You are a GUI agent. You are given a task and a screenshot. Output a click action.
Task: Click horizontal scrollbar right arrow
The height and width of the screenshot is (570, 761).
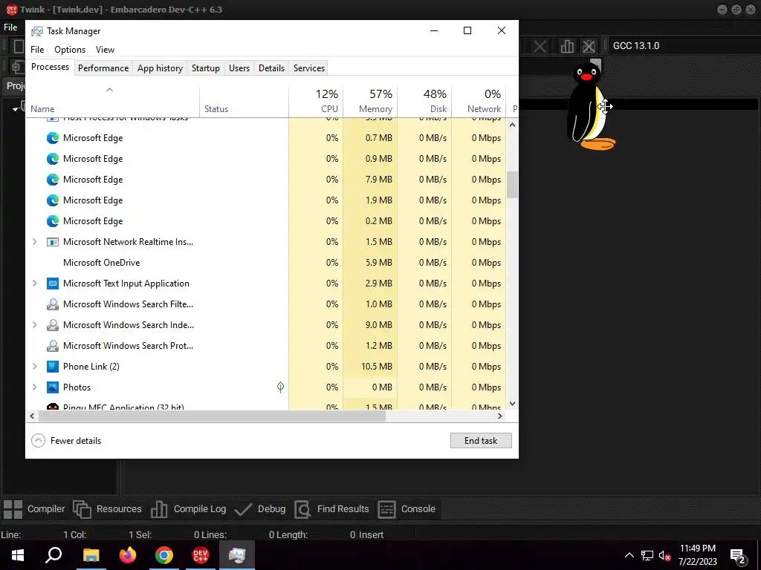click(x=500, y=416)
